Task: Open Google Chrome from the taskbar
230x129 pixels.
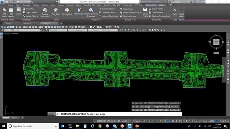Action: pos(100,126)
